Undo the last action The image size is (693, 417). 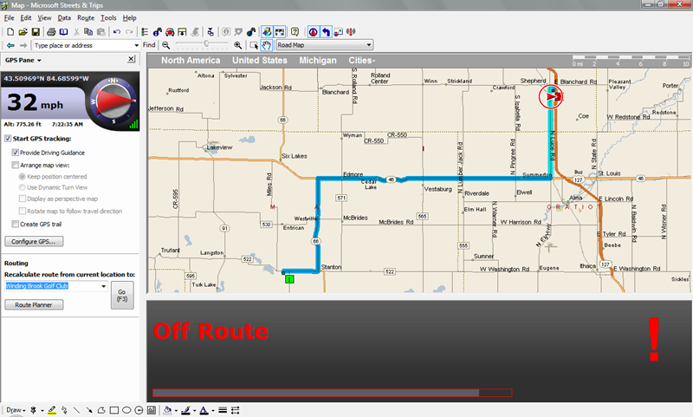[117, 32]
